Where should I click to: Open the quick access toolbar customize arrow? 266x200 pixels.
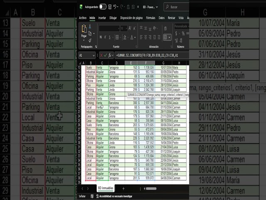tap(138, 7)
